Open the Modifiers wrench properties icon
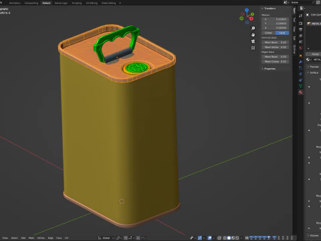Image resolution: width=321 pixels, height=241 pixels. pyautogui.click(x=301, y=62)
